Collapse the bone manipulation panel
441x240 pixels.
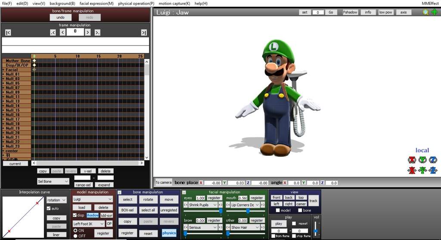pyautogui.click(x=120, y=192)
